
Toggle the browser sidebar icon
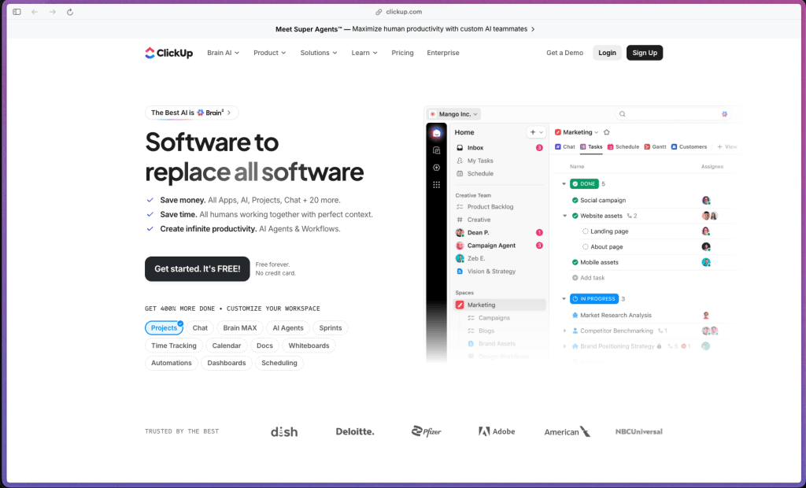point(17,12)
